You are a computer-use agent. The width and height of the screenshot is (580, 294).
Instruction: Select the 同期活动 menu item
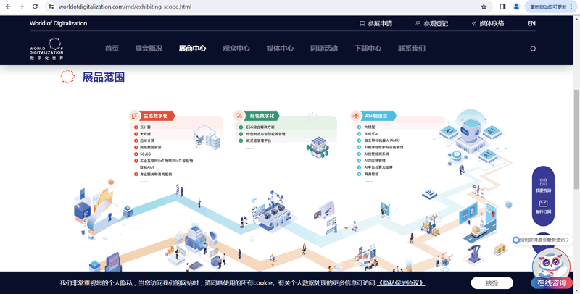323,49
